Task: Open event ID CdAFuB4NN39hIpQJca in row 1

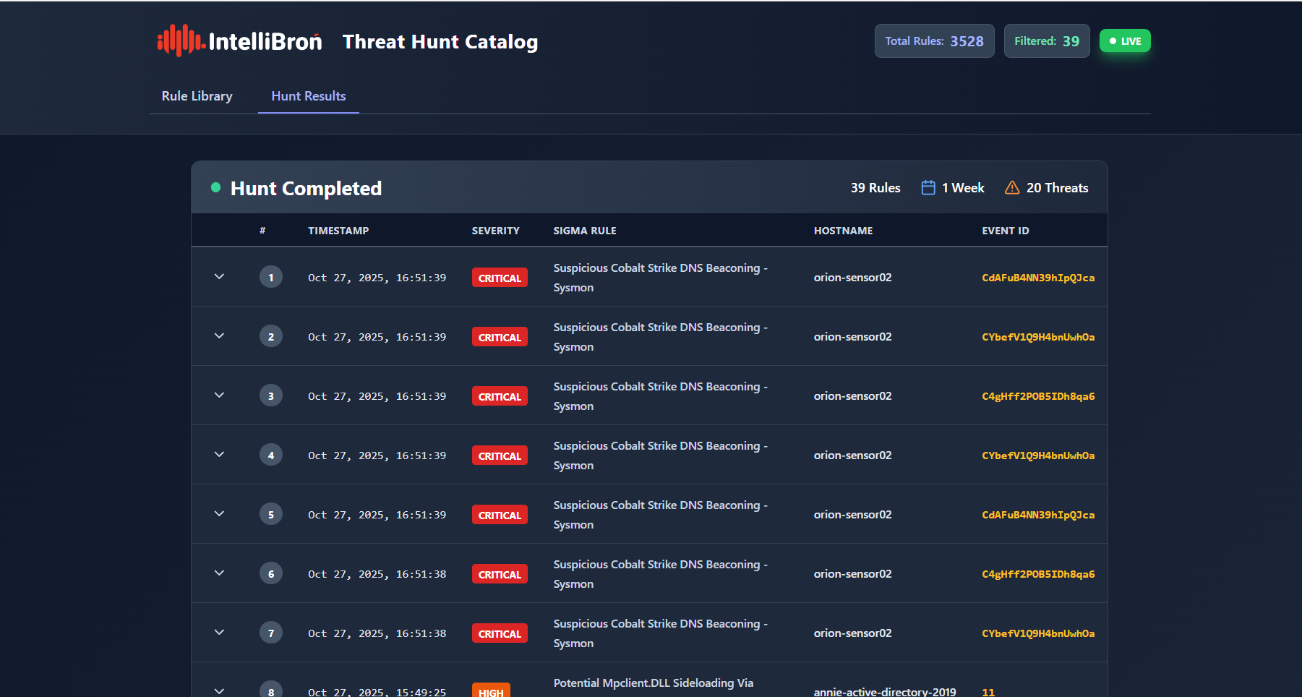Action: coord(1037,278)
